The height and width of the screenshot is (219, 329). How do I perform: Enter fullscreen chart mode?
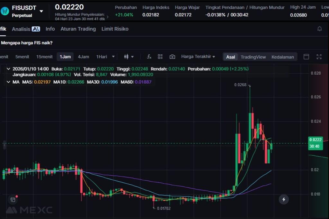pos(319,57)
